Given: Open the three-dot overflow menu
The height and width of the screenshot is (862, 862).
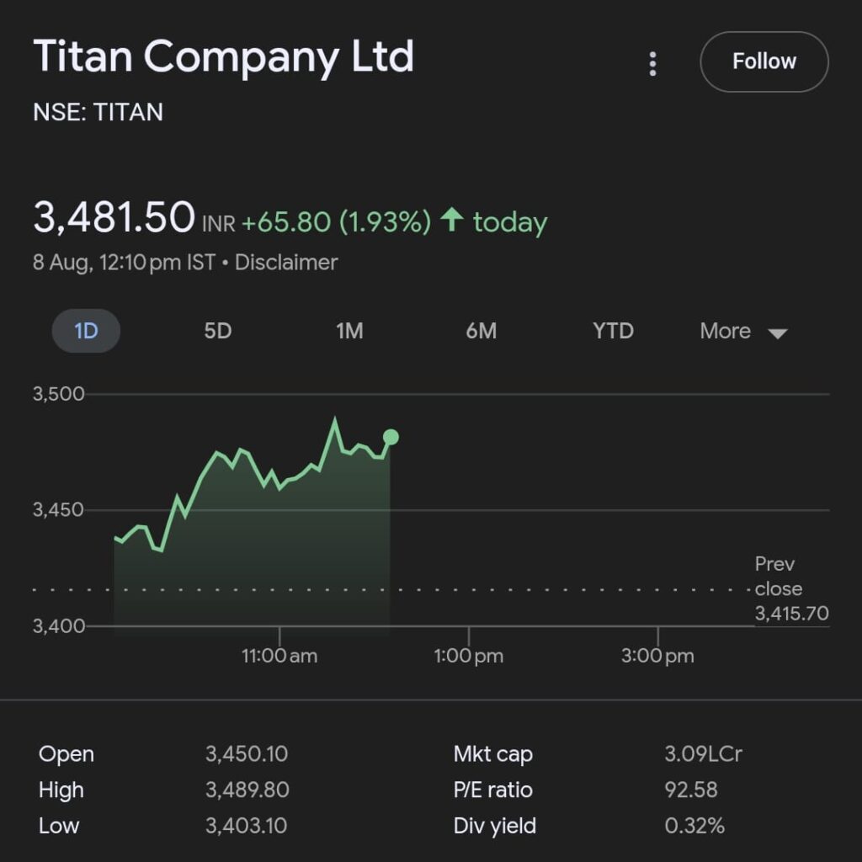Looking at the screenshot, I should pyautogui.click(x=652, y=62).
